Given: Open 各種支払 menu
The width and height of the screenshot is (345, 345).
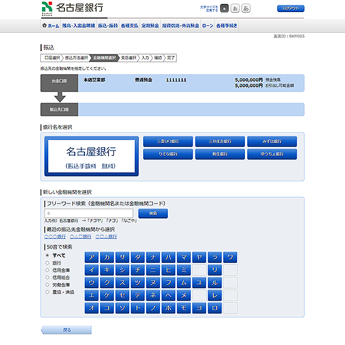Looking at the screenshot, I should tap(129, 26).
